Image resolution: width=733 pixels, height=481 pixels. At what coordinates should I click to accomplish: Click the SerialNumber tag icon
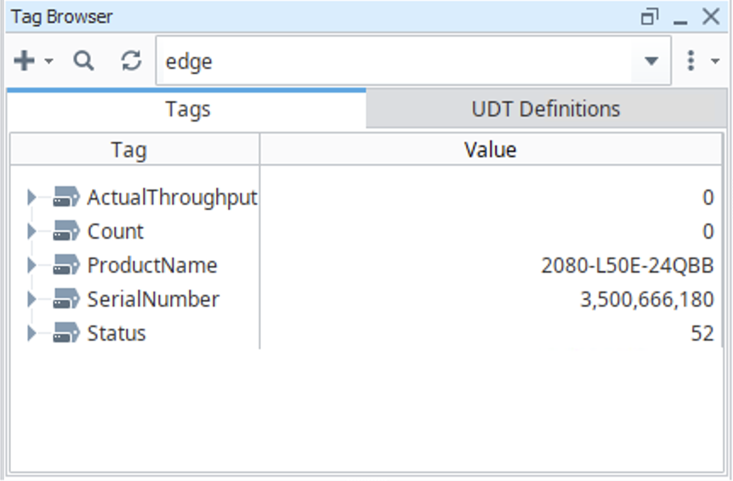tap(65, 300)
